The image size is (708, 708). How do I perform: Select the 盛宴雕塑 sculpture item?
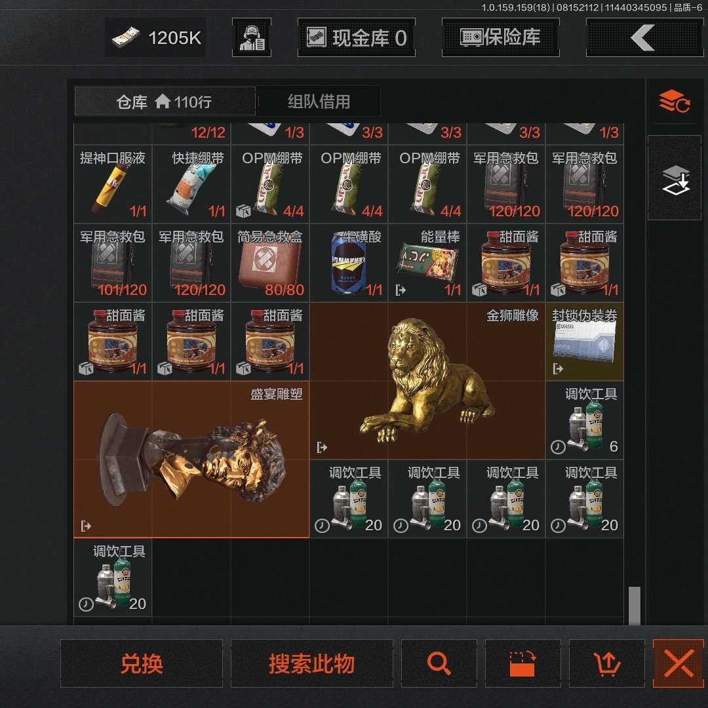(x=191, y=459)
